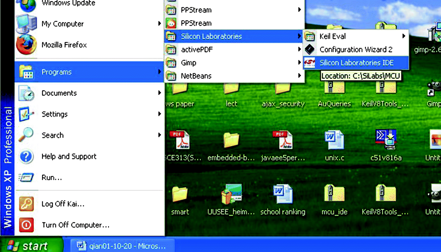Expand the NetBeans submenu arrow
This screenshot has height=252, width=441.
point(300,76)
